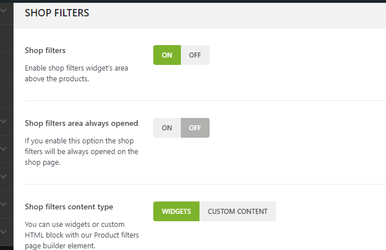Click the SHOP FILTERS section heading

(x=57, y=13)
